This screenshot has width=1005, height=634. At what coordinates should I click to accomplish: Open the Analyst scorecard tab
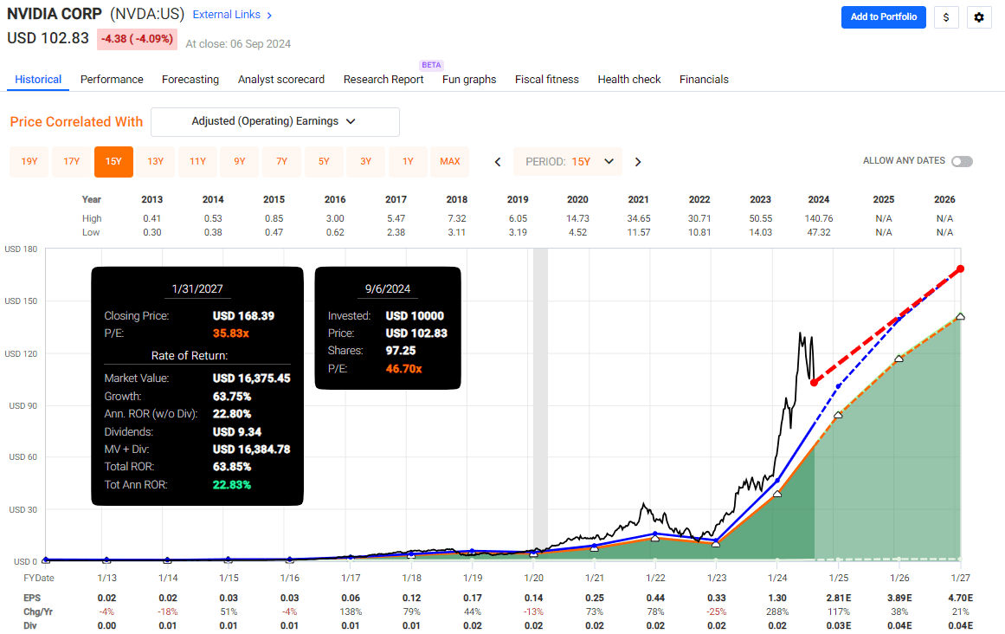(x=281, y=80)
